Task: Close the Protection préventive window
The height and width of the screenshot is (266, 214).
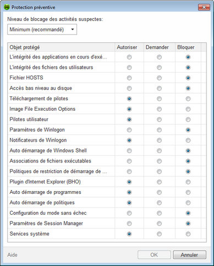Action: 204,7
